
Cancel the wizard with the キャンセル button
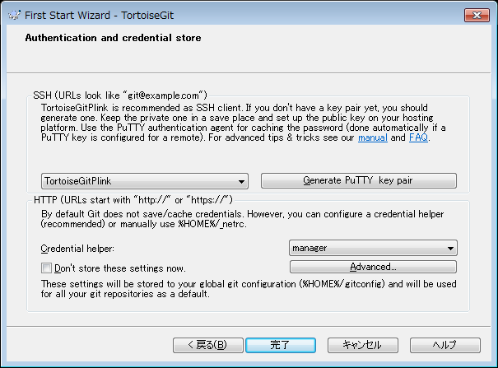(x=363, y=345)
